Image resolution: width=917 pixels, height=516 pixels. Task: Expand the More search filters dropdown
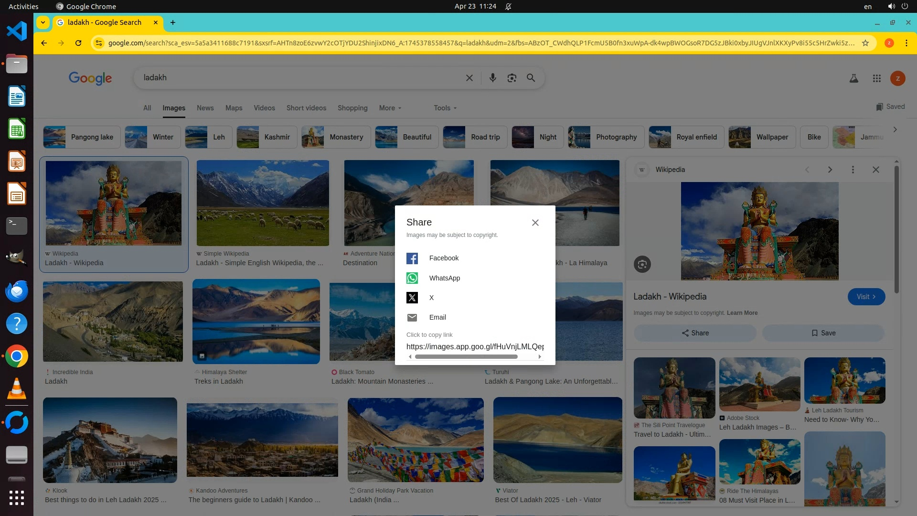(x=390, y=108)
